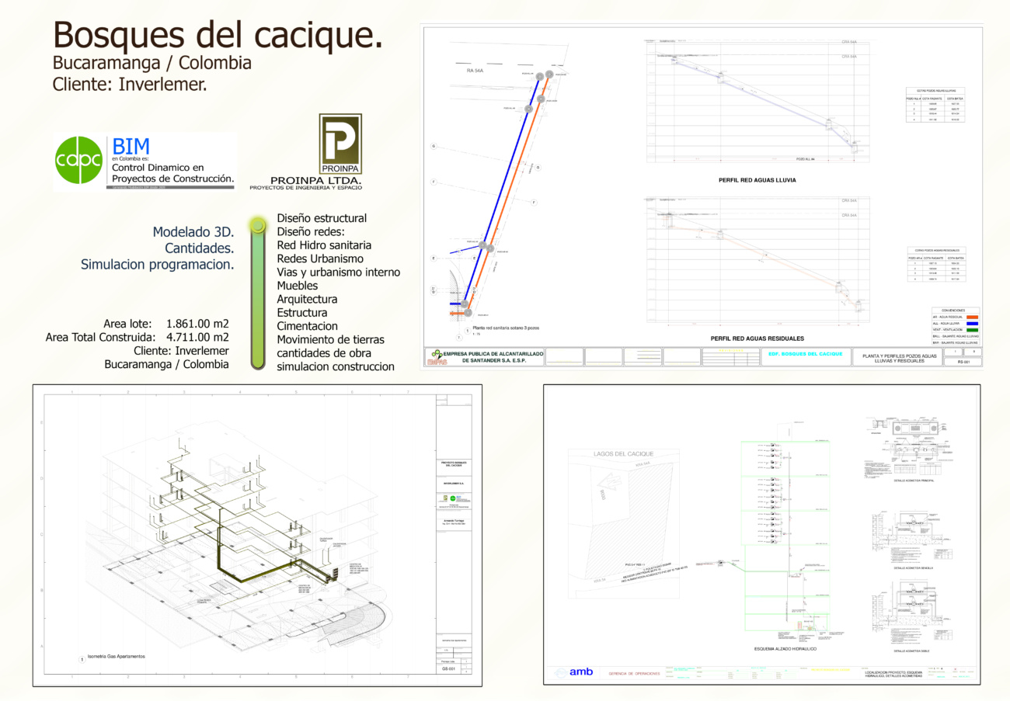
Task: Click 'Red Hidro sanitaria' list item
Action: [x=324, y=245]
